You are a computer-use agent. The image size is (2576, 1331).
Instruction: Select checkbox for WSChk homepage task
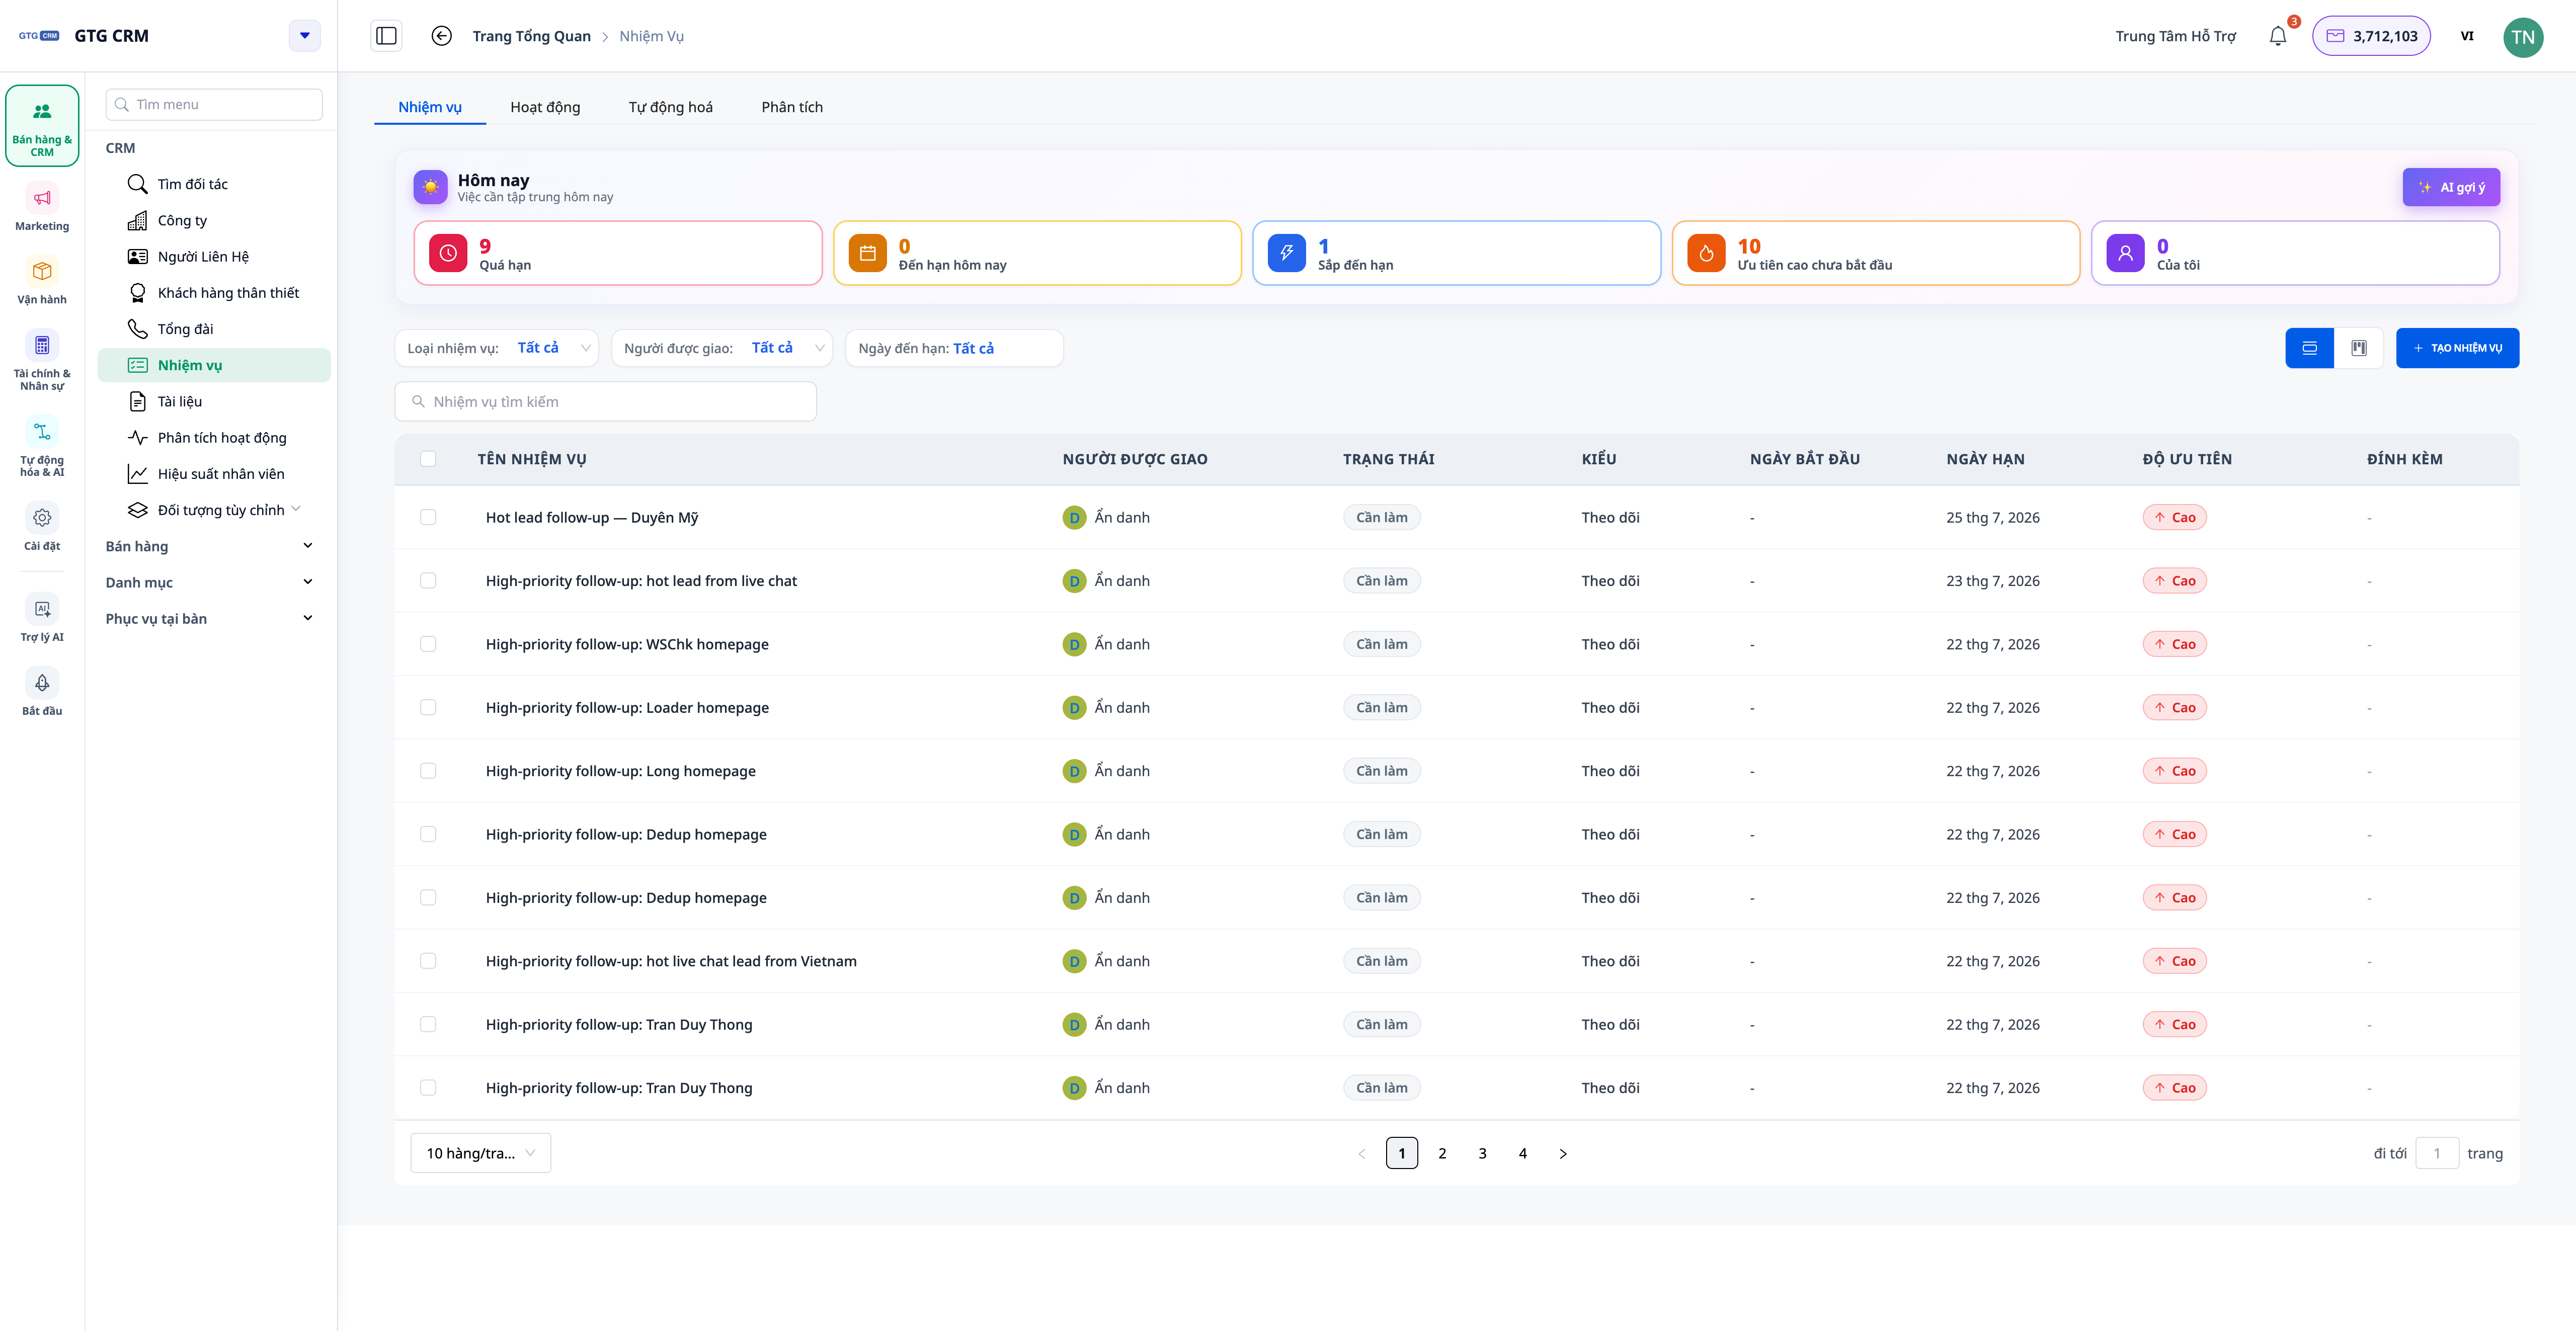pyautogui.click(x=428, y=644)
